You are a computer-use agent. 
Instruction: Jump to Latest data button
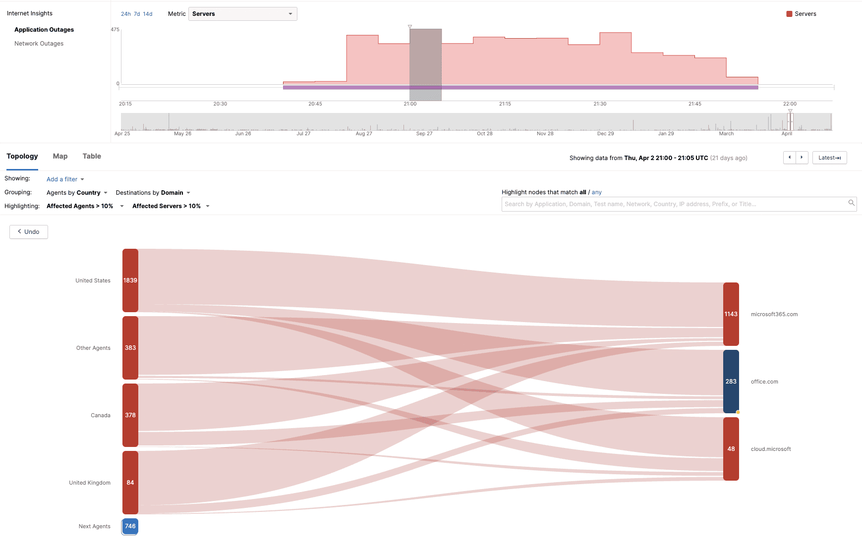829,158
